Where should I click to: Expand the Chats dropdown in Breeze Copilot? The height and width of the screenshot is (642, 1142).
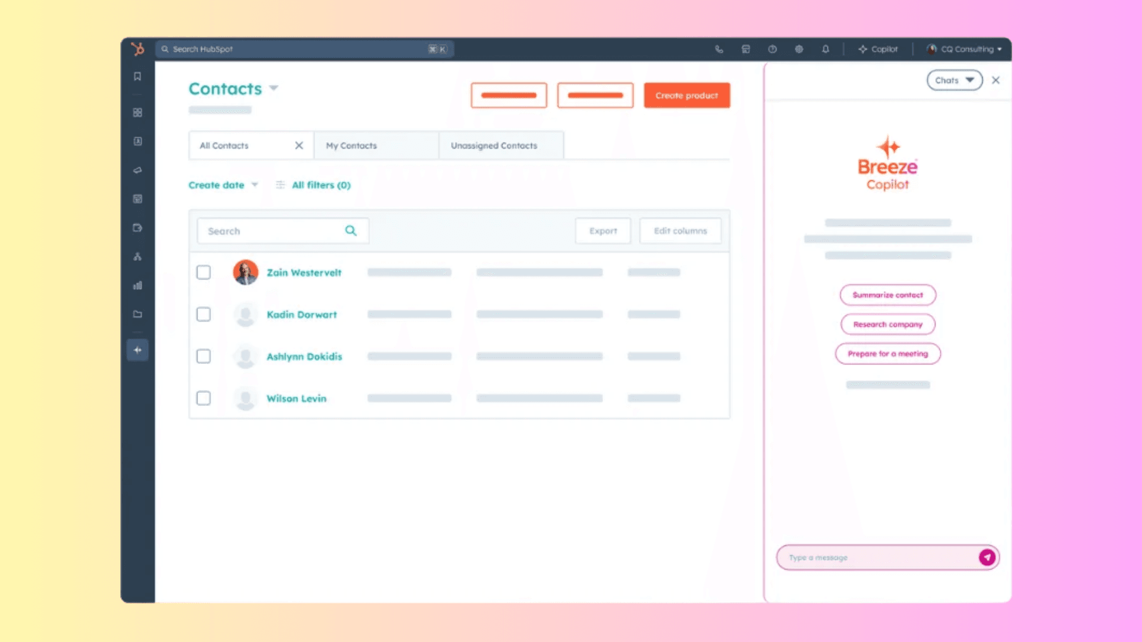[954, 80]
